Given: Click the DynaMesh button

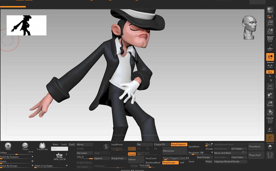Looking at the screenshot, I should [x=194, y=147].
